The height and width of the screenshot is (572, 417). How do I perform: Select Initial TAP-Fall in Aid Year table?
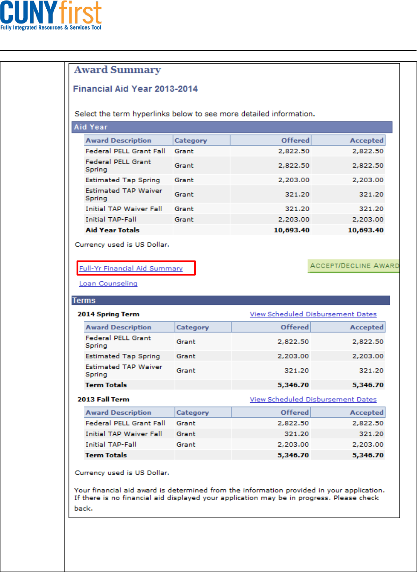pyautogui.click(x=111, y=220)
